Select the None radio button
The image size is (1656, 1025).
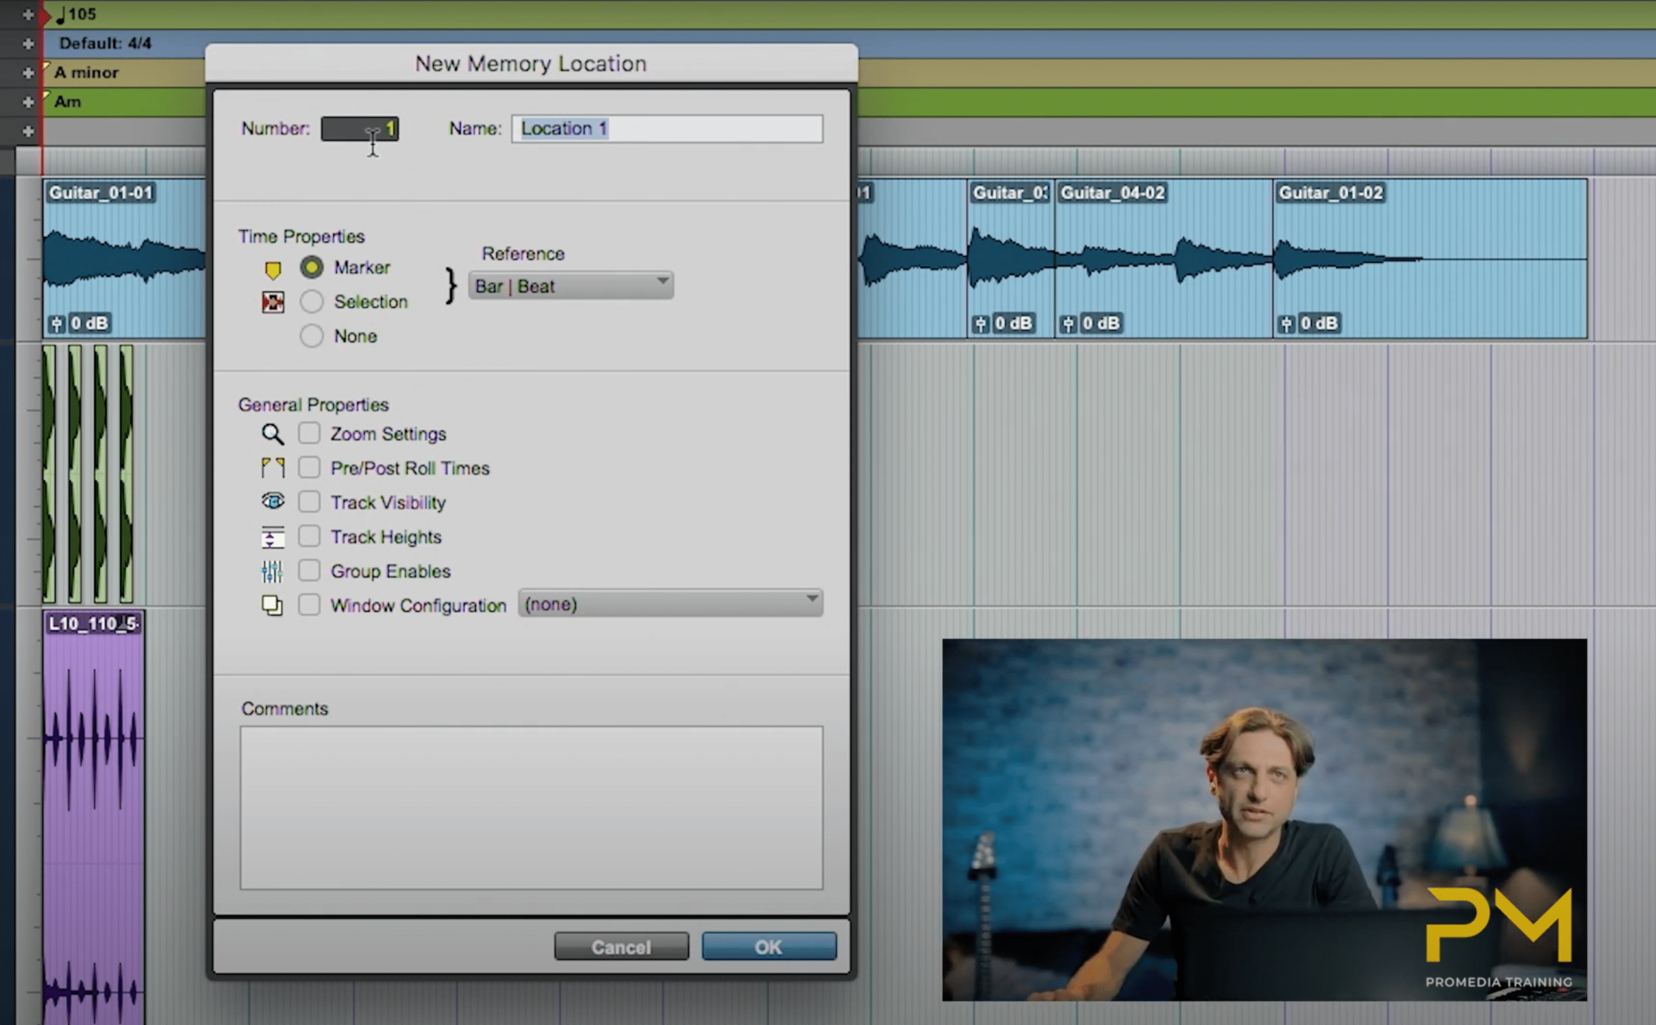coord(311,335)
